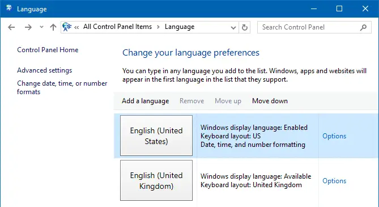
Task: Click Add a language
Action: pyautogui.click(x=145, y=101)
